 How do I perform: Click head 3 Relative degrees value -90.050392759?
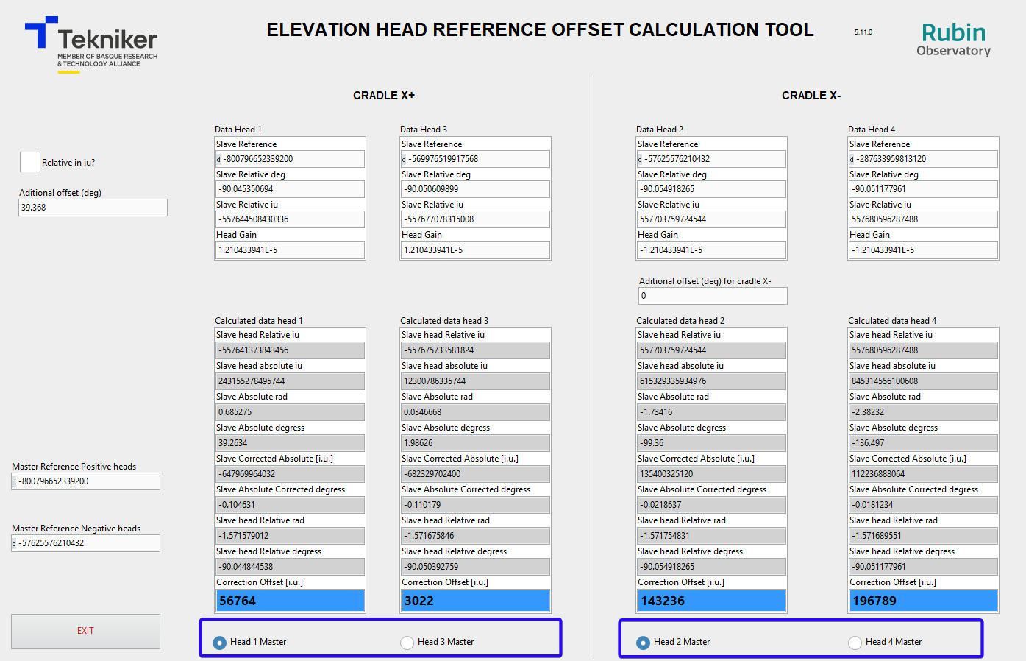(475, 567)
